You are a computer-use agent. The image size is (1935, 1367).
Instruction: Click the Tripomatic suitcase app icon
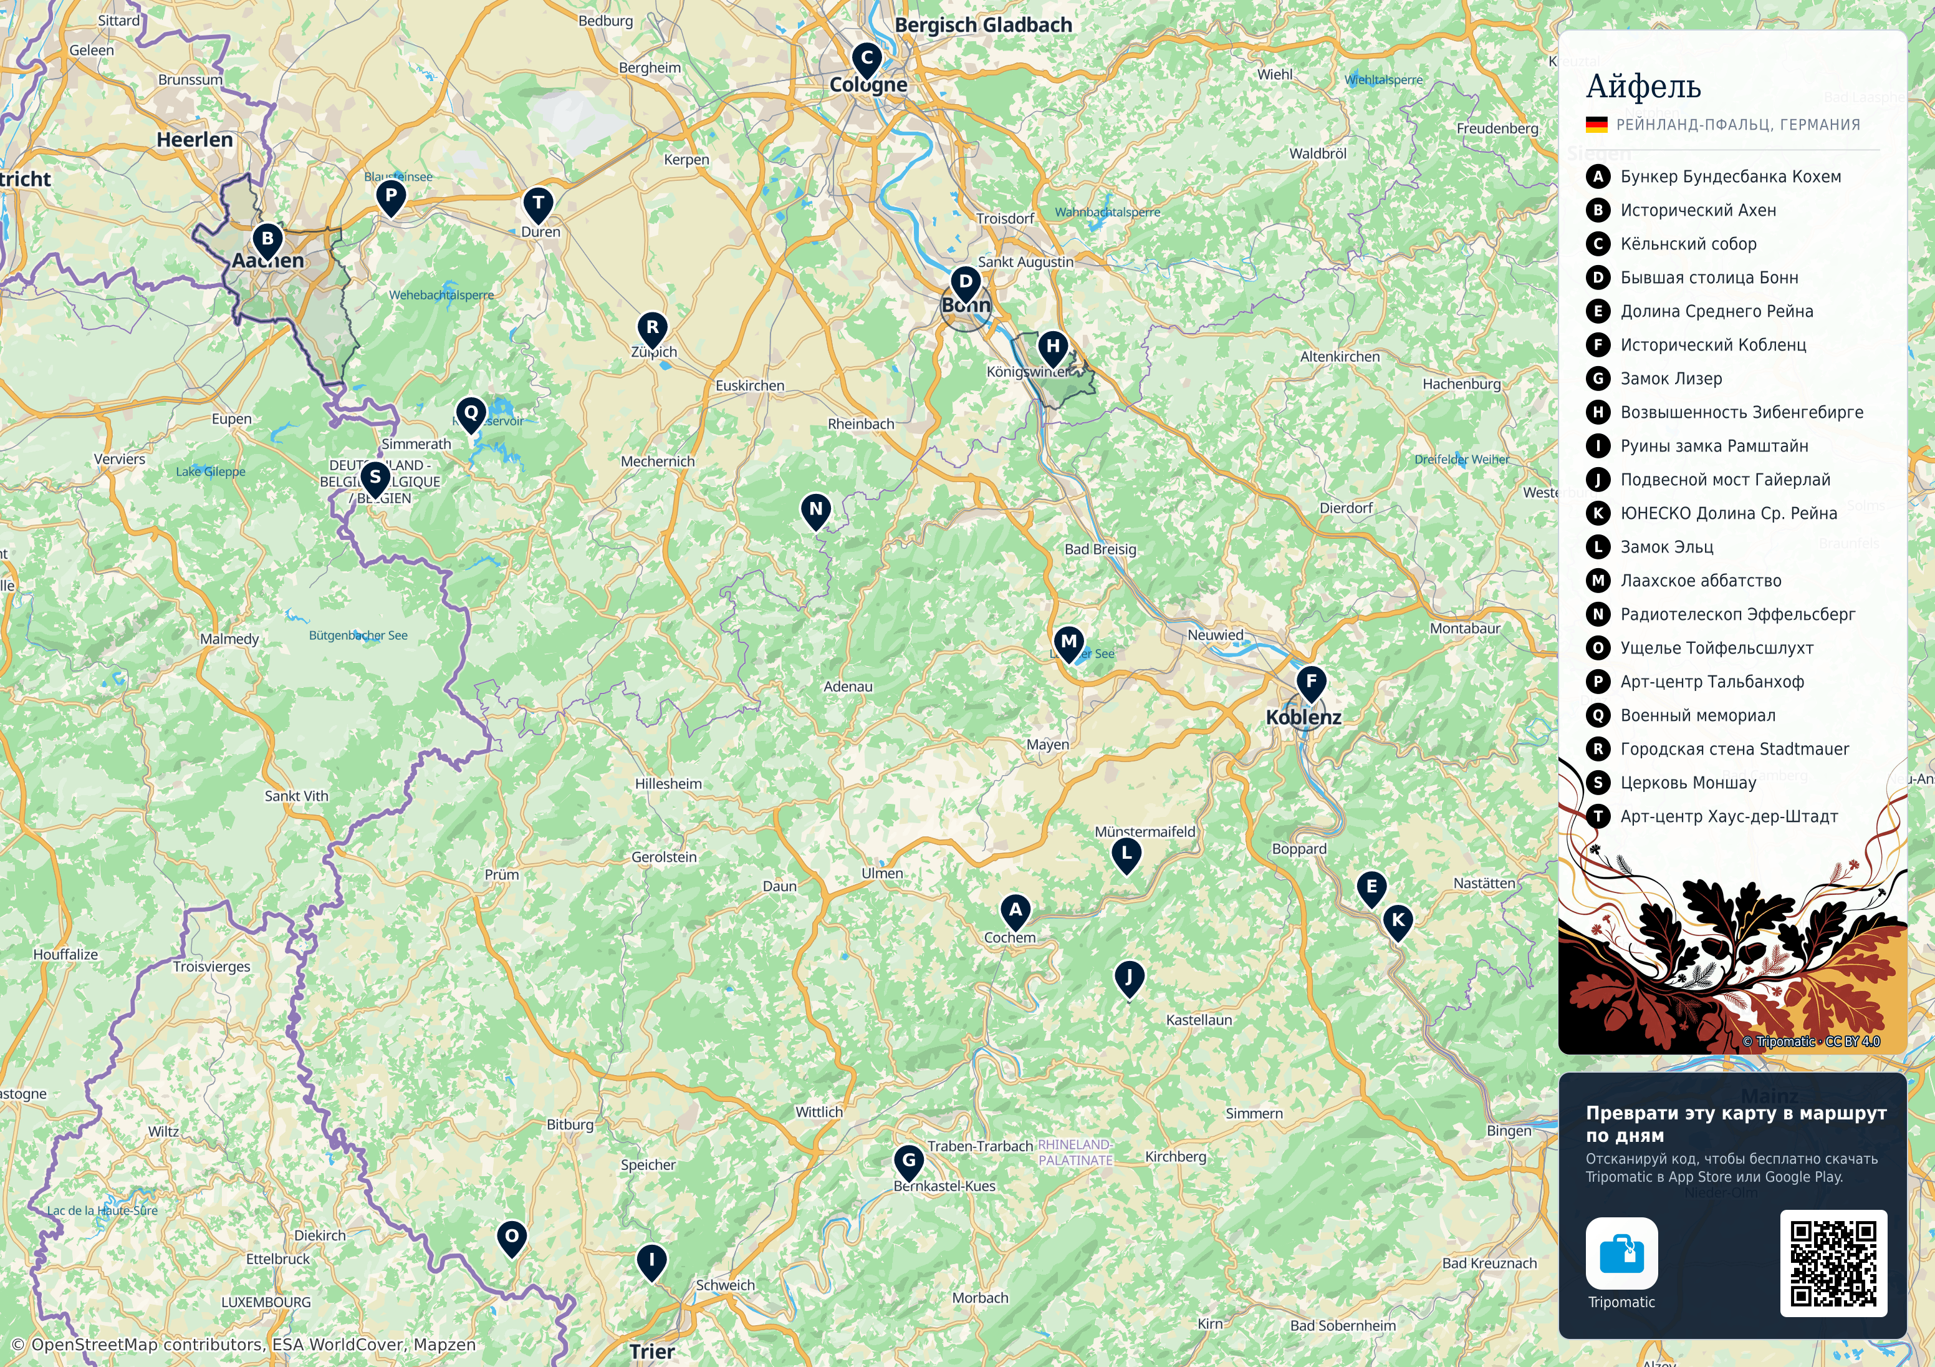click(x=1621, y=1253)
